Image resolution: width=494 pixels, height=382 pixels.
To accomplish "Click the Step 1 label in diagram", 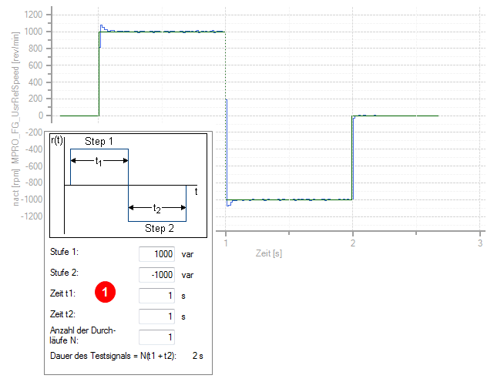I will coord(99,142).
